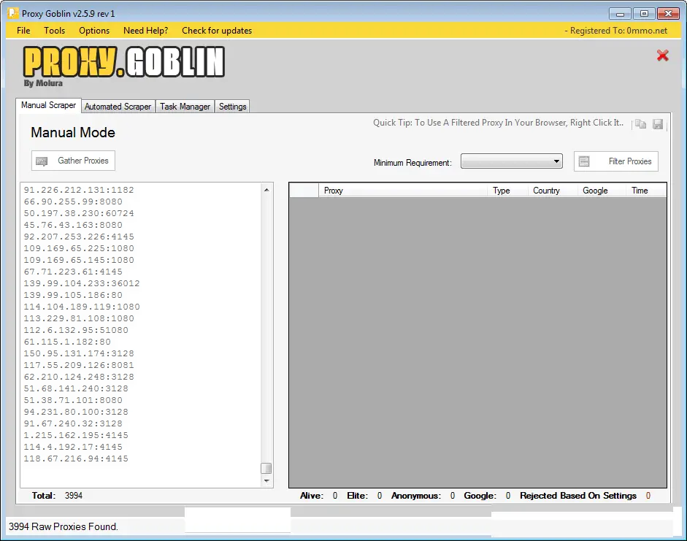This screenshot has width=687, height=541.
Task: Click the save proxies floppy disk icon
Action: click(658, 124)
